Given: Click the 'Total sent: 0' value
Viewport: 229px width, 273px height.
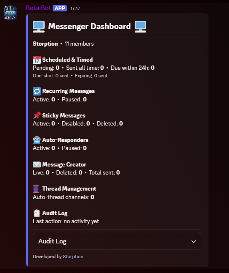Looking at the screenshot, I should (104, 172).
